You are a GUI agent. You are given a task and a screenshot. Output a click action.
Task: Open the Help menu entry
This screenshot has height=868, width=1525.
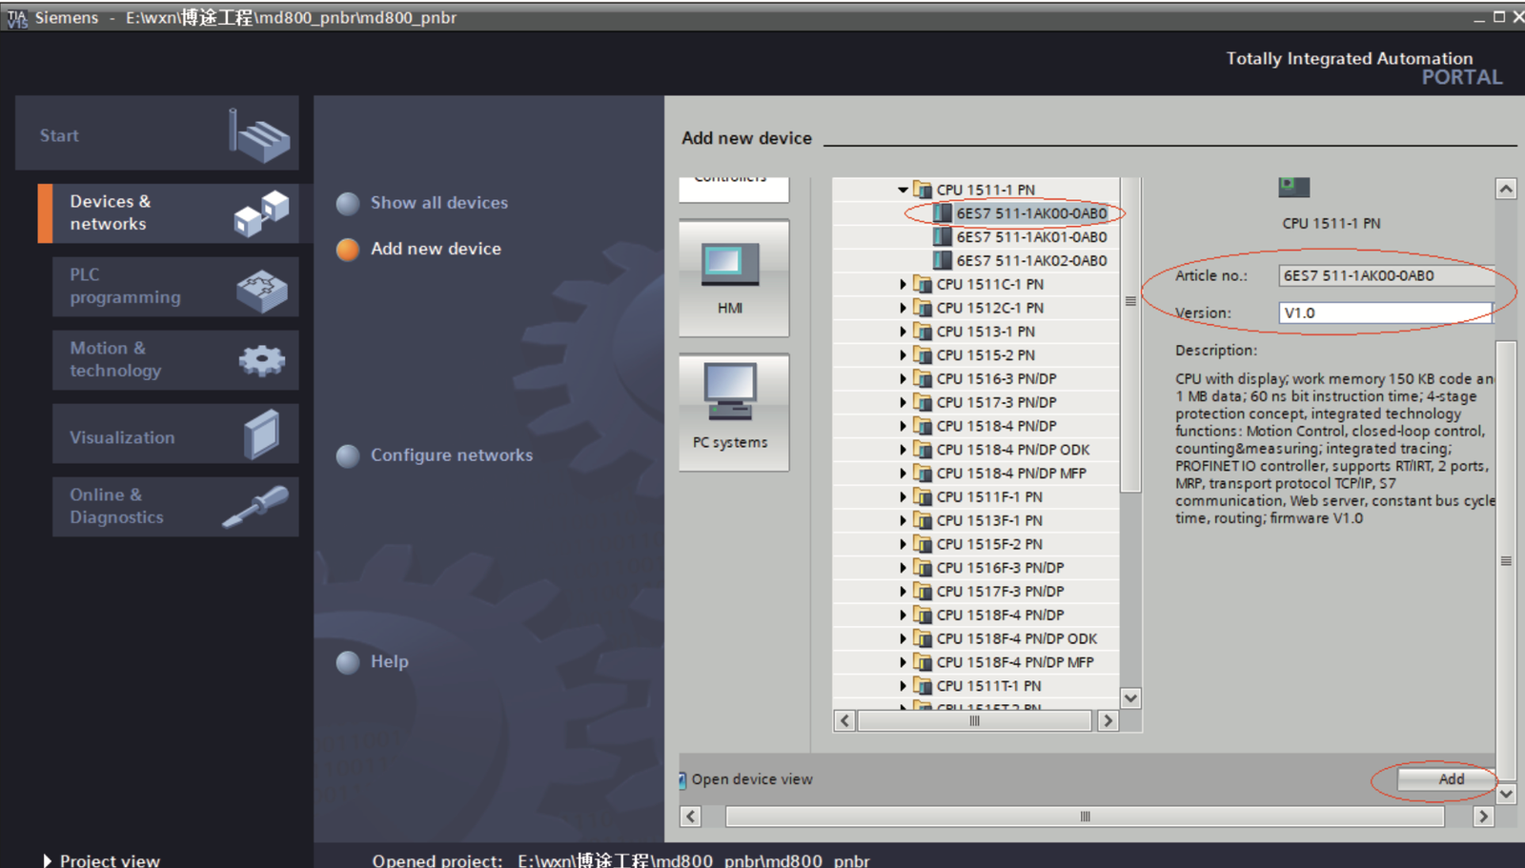pyautogui.click(x=389, y=661)
